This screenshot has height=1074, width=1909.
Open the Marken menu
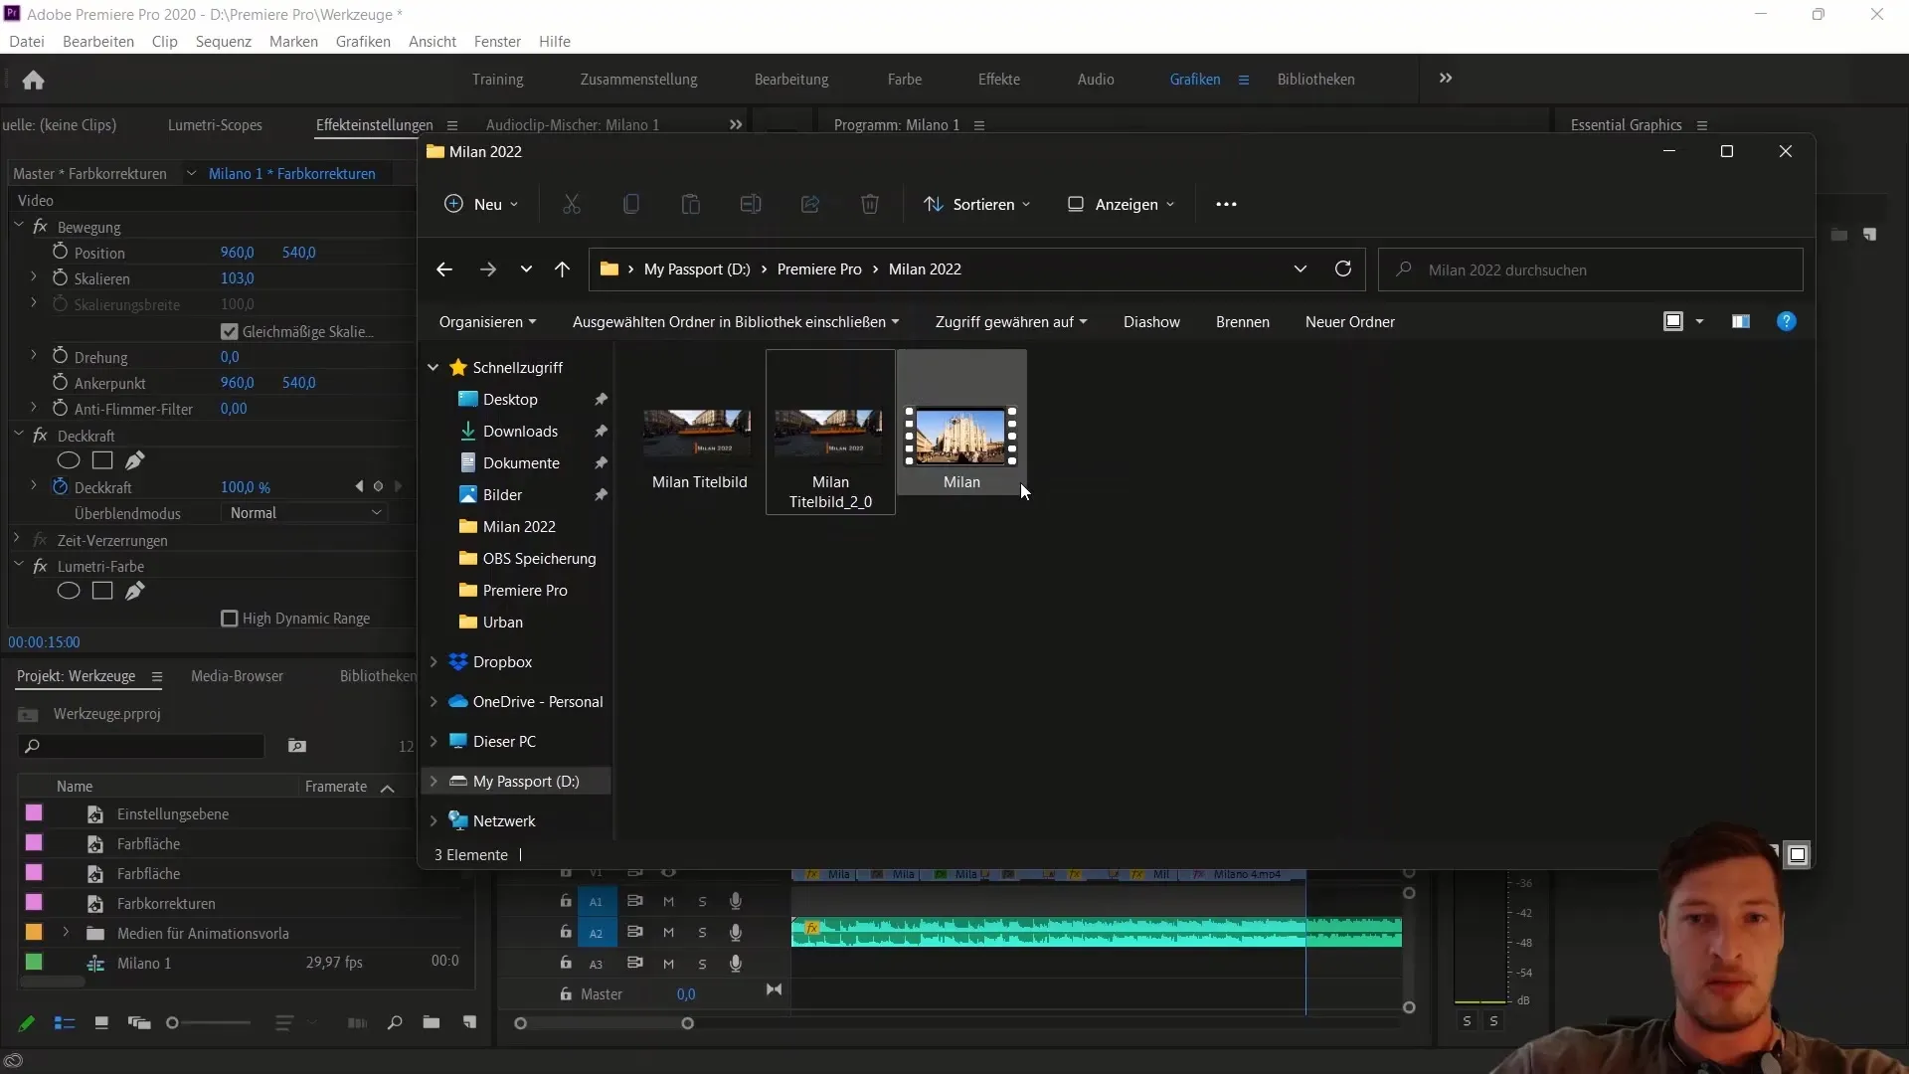[x=293, y=41]
